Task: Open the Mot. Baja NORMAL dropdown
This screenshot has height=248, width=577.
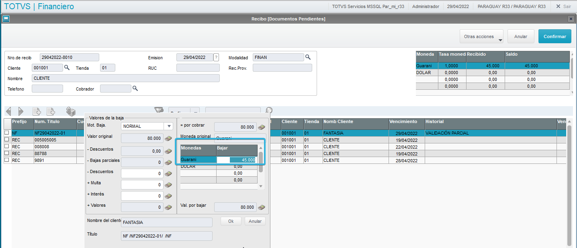Action: click(x=169, y=126)
